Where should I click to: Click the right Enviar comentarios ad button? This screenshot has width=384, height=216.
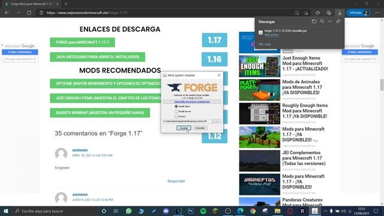360,52
